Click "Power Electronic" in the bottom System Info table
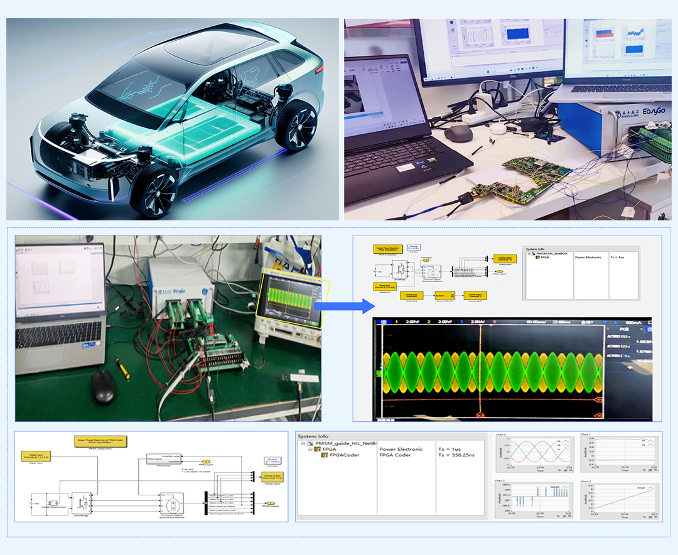This screenshot has height=555, width=678. click(x=401, y=449)
